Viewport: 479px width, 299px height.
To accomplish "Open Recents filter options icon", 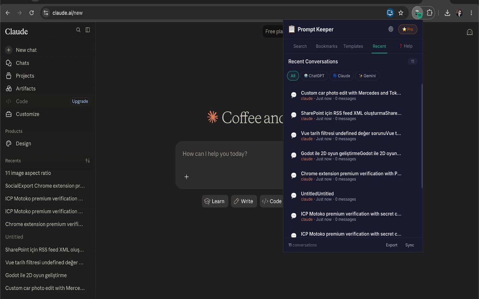I will coord(88,161).
